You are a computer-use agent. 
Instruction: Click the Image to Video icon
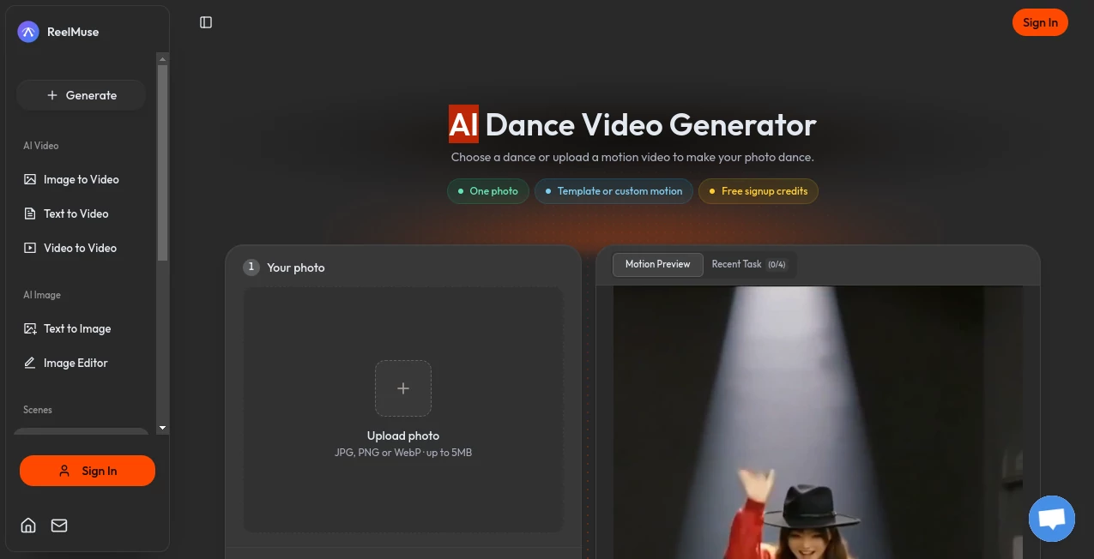[x=30, y=179]
